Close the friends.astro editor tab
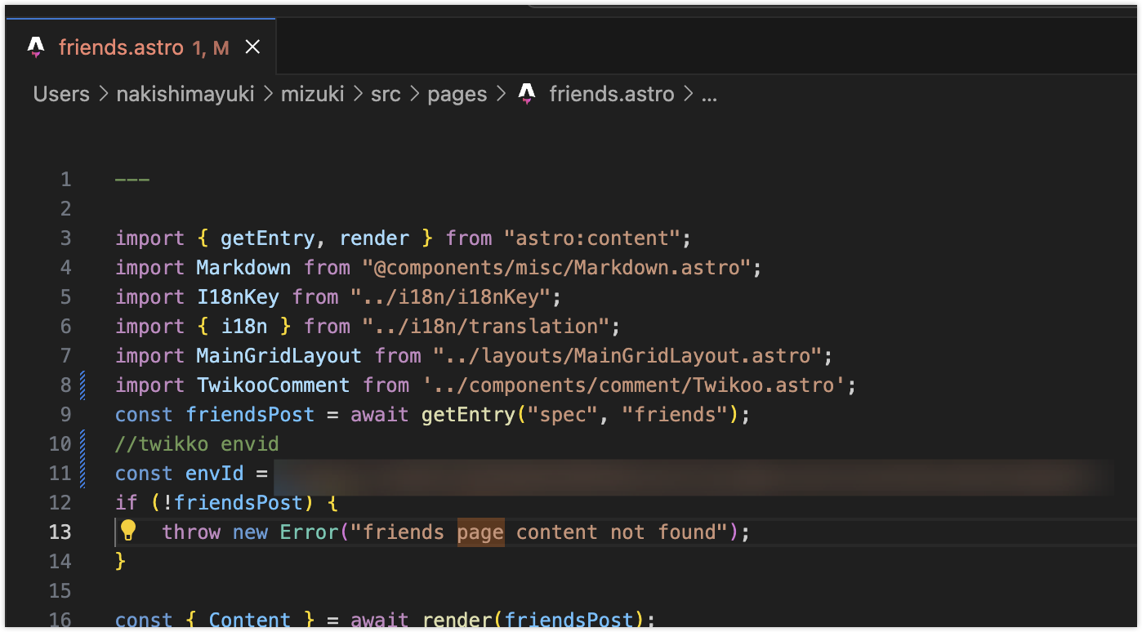1142x632 pixels. tap(252, 47)
